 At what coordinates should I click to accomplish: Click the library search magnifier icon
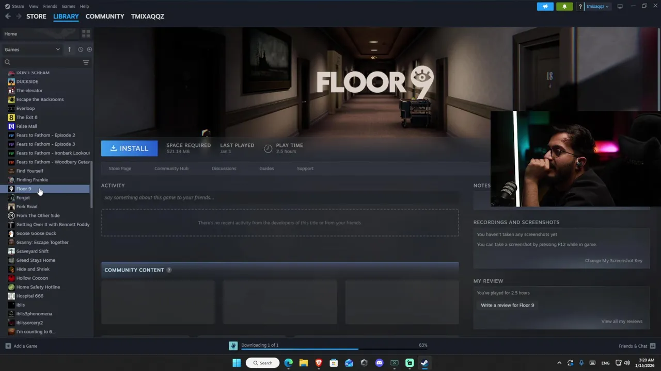point(7,62)
